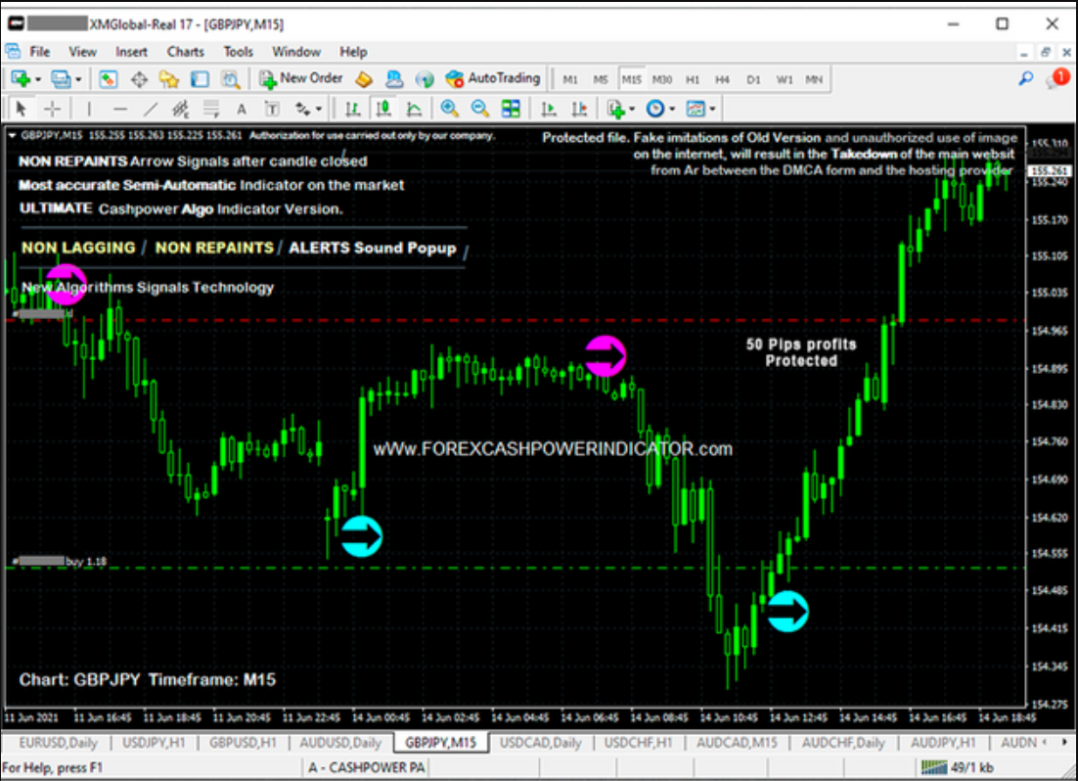Set timeframe to M1
This screenshot has height=781, width=1078.
[x=570, y=79]
